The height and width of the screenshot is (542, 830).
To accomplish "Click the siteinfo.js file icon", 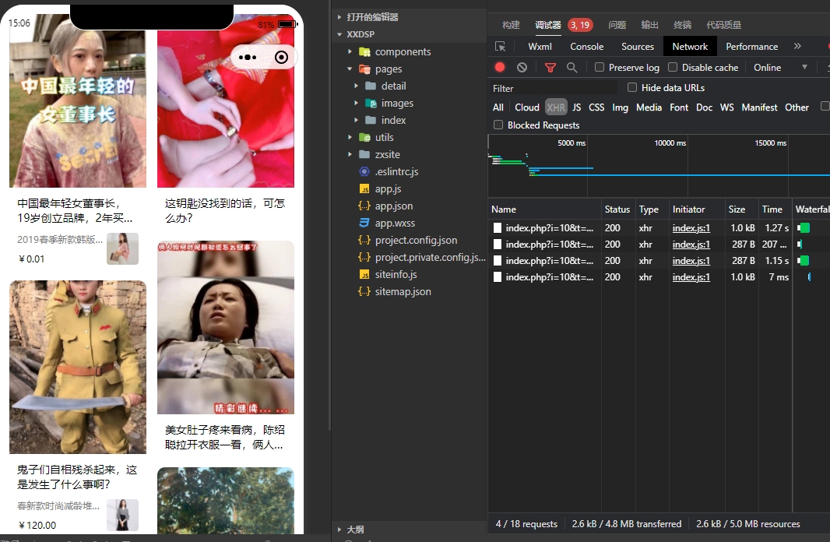I will (x=364, y=275).
